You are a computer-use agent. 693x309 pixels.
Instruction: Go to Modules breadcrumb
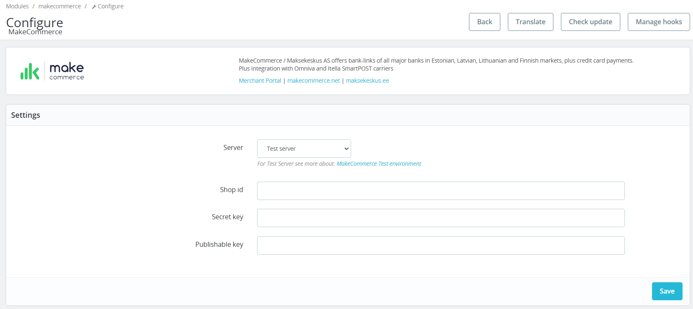tap(17, 6)
